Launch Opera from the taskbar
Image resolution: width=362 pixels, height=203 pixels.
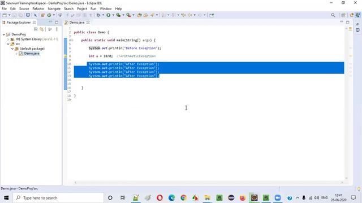click(x=160, y=198)
